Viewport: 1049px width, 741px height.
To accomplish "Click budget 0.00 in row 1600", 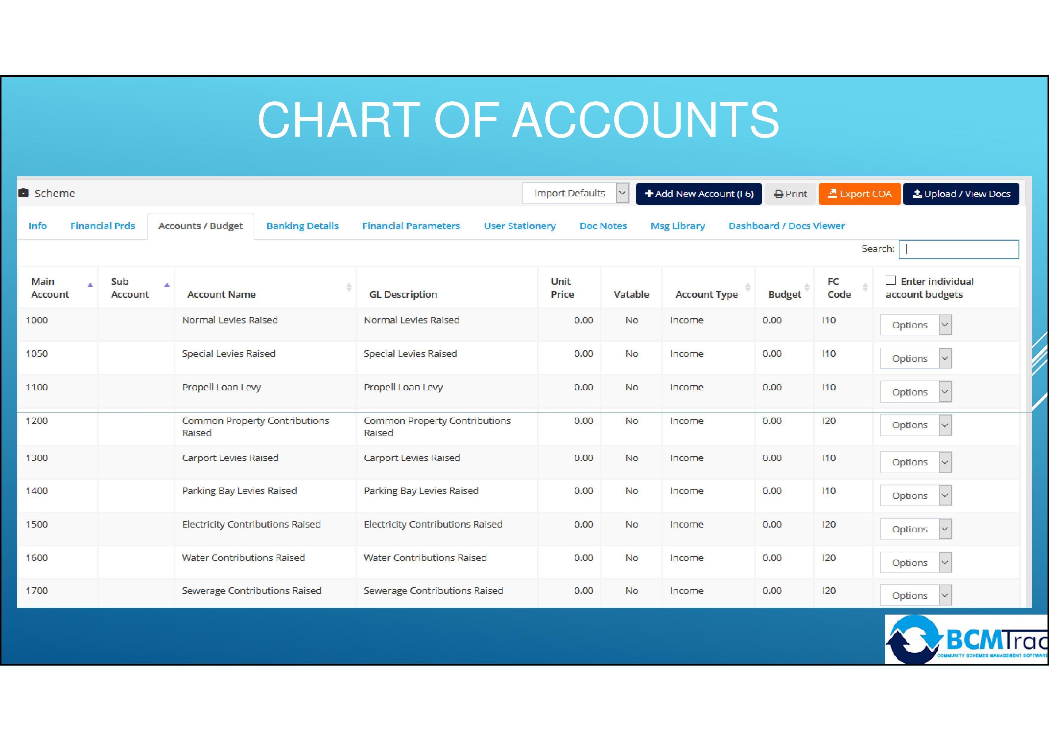I will point(772,557).
